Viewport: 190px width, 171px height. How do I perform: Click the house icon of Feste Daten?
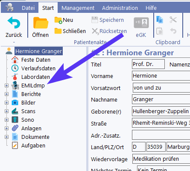pyautogui.click(x=15, y=60)
